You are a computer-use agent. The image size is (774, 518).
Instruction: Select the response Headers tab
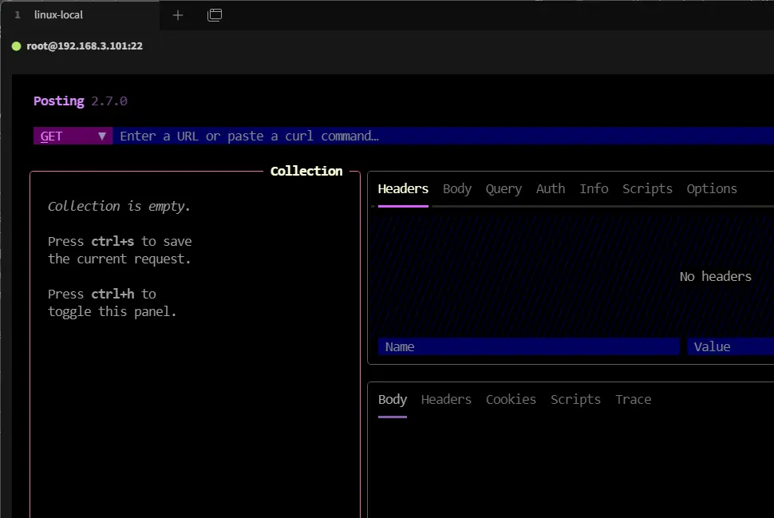click(446, 400)
